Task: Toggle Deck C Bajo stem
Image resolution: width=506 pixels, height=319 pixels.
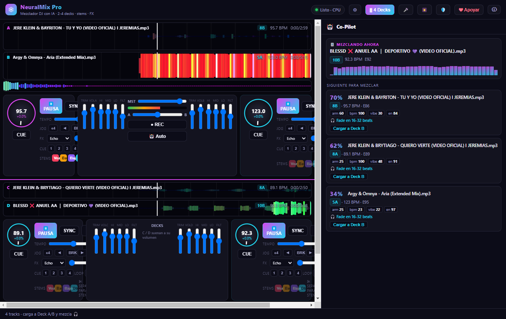Action: (66, 288)
